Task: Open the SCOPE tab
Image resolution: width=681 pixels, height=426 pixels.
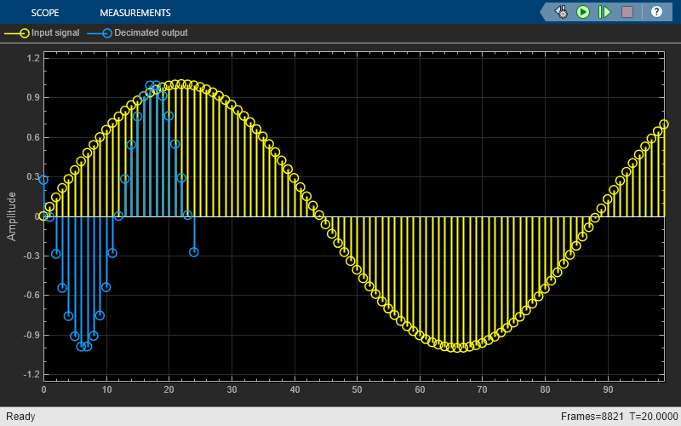Action: click(x=45, y=13)
